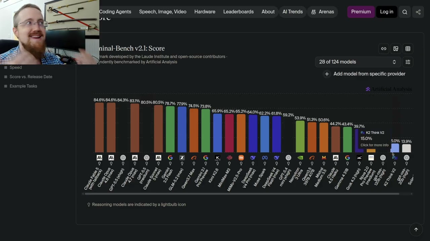Screen dimensions: 430x241
Task: Open the Arenas menu
Action: click(x=322, y=12)
